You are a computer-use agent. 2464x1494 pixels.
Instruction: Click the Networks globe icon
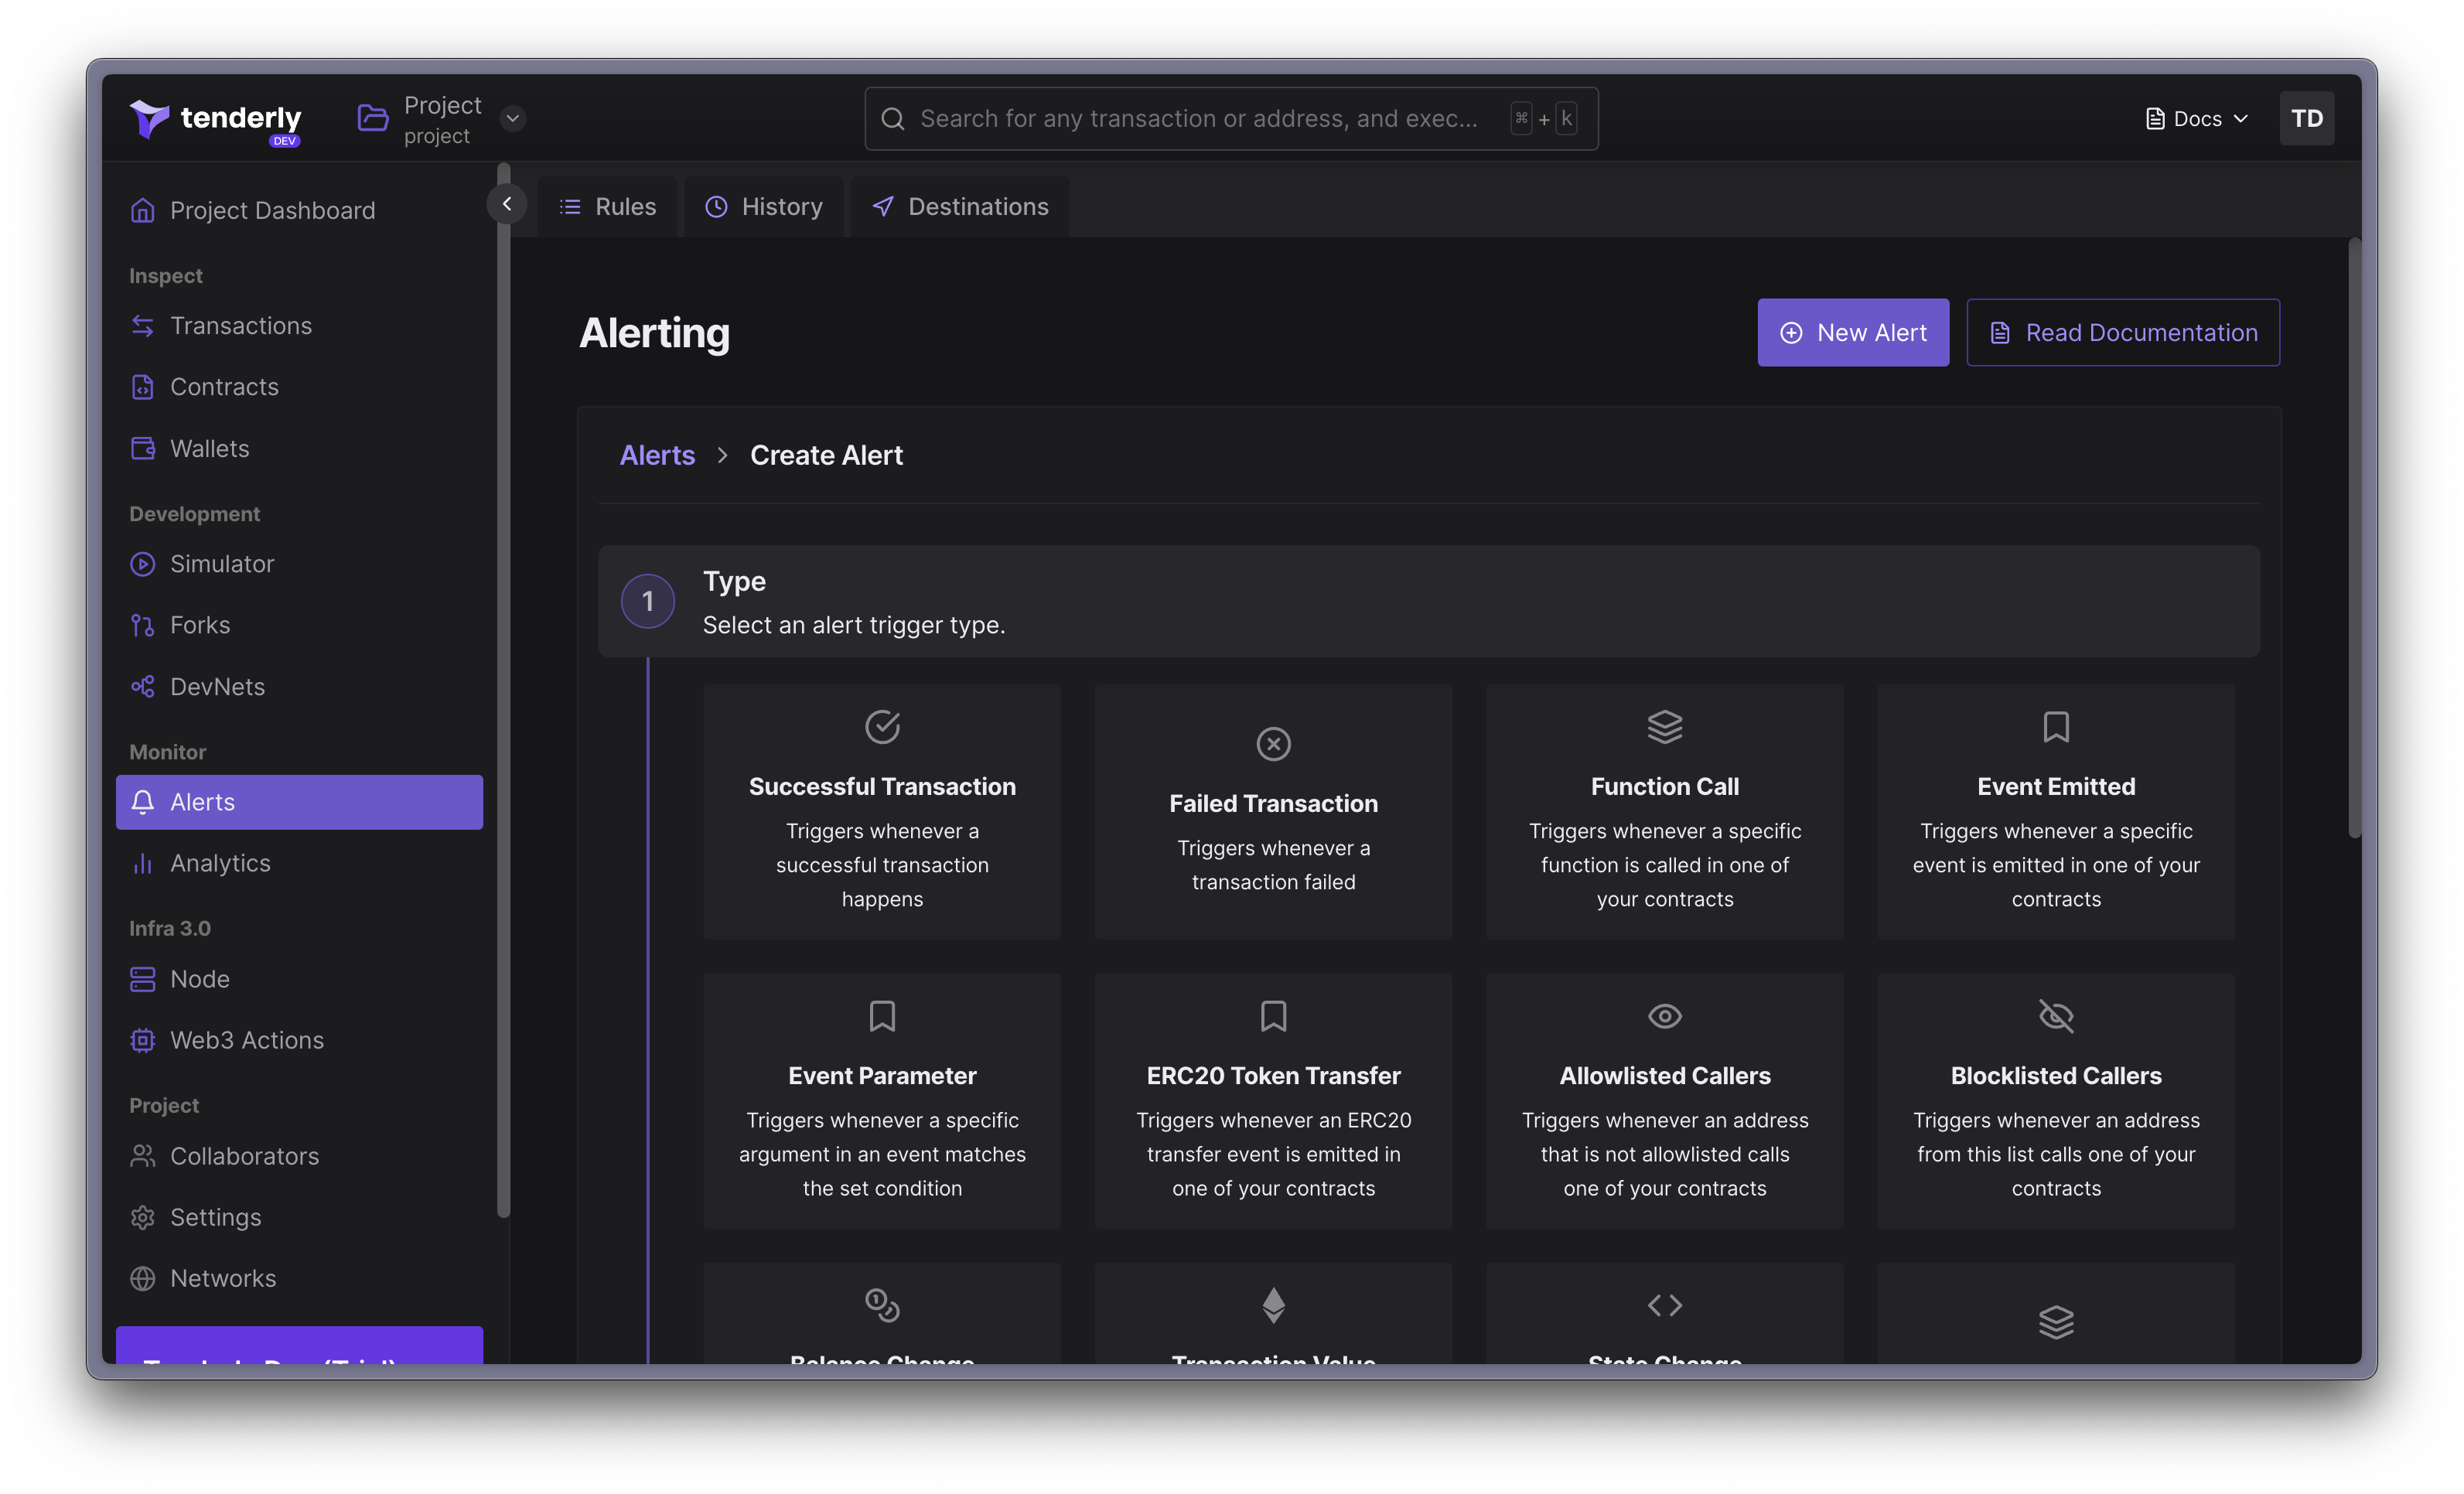[x=143, y=1278]
